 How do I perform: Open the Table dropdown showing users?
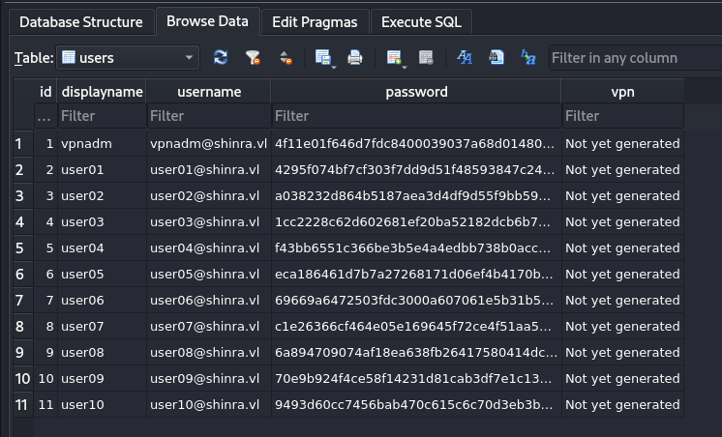(128, 58)
